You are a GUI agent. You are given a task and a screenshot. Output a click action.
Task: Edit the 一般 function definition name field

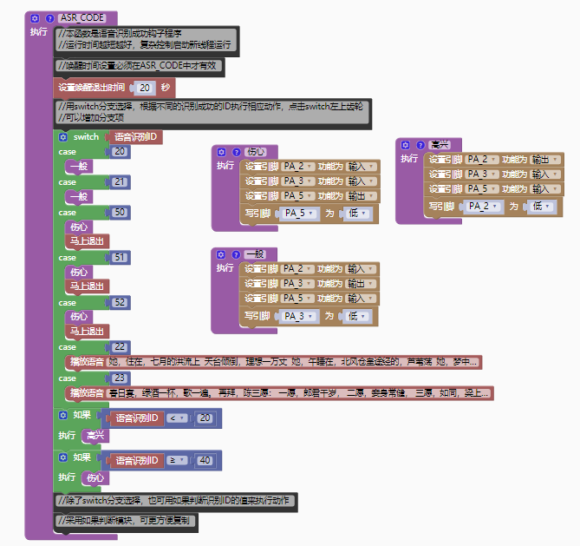tap(255, 254)
